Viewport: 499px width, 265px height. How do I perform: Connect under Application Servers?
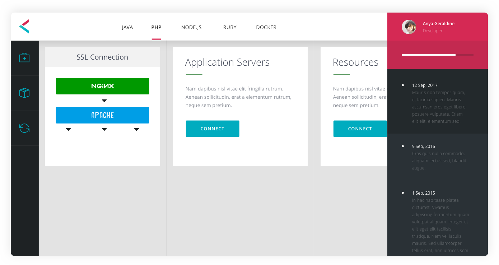213,129
